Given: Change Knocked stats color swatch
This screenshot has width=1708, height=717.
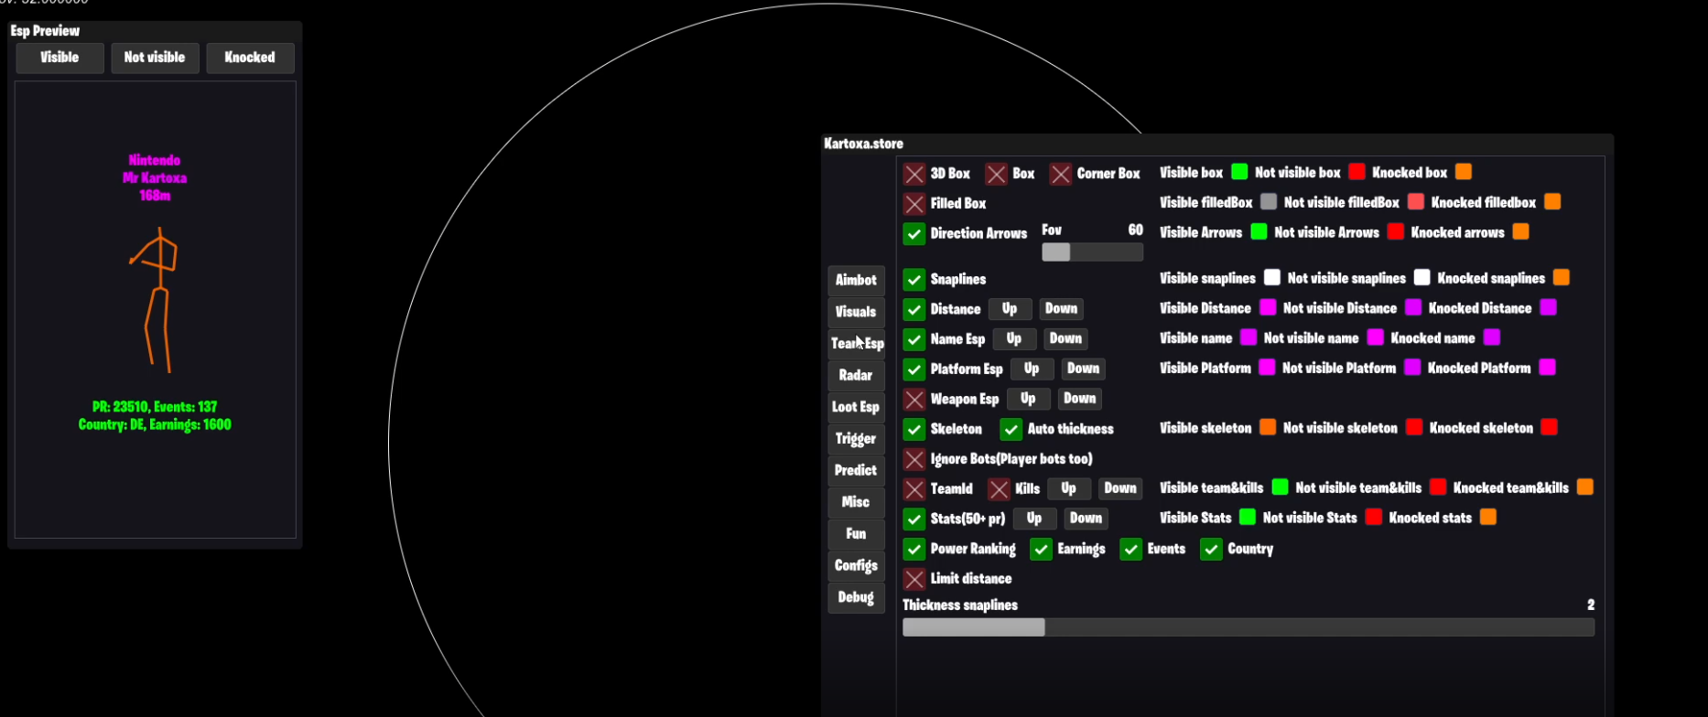Looking at the screenshot, I should pyautogui.click(x=1488, y=517).
